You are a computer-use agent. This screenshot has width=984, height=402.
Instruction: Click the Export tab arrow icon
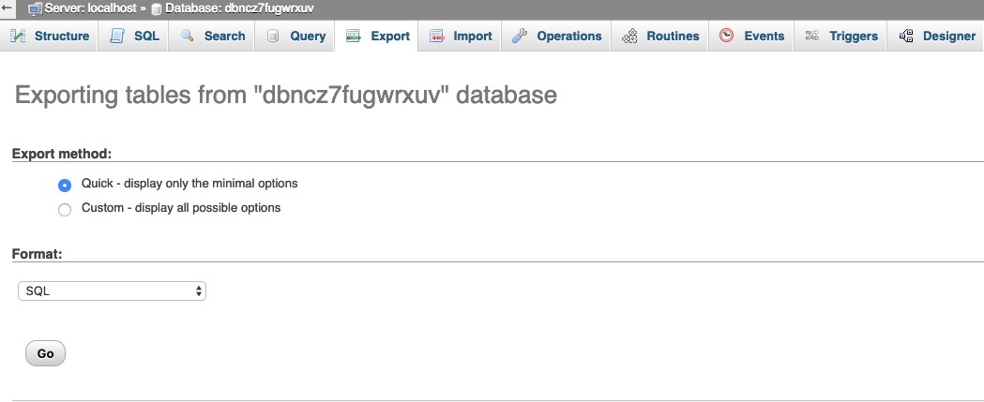tap(354, 36)
